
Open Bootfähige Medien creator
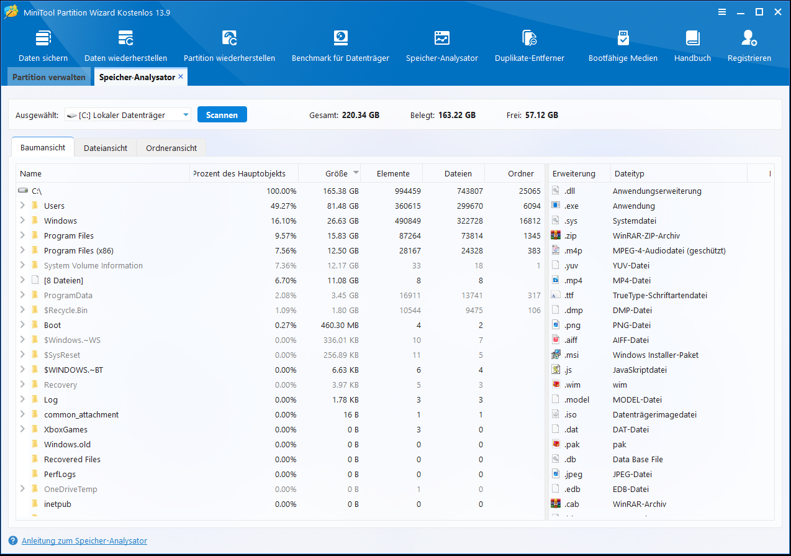tap(623, 45)
